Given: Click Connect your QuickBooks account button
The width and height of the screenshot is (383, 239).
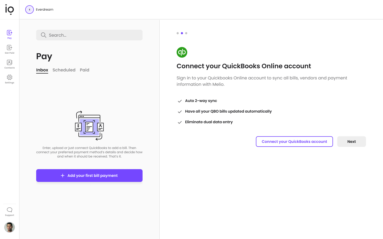Looking at the screenshot, I should pos(294,142).
